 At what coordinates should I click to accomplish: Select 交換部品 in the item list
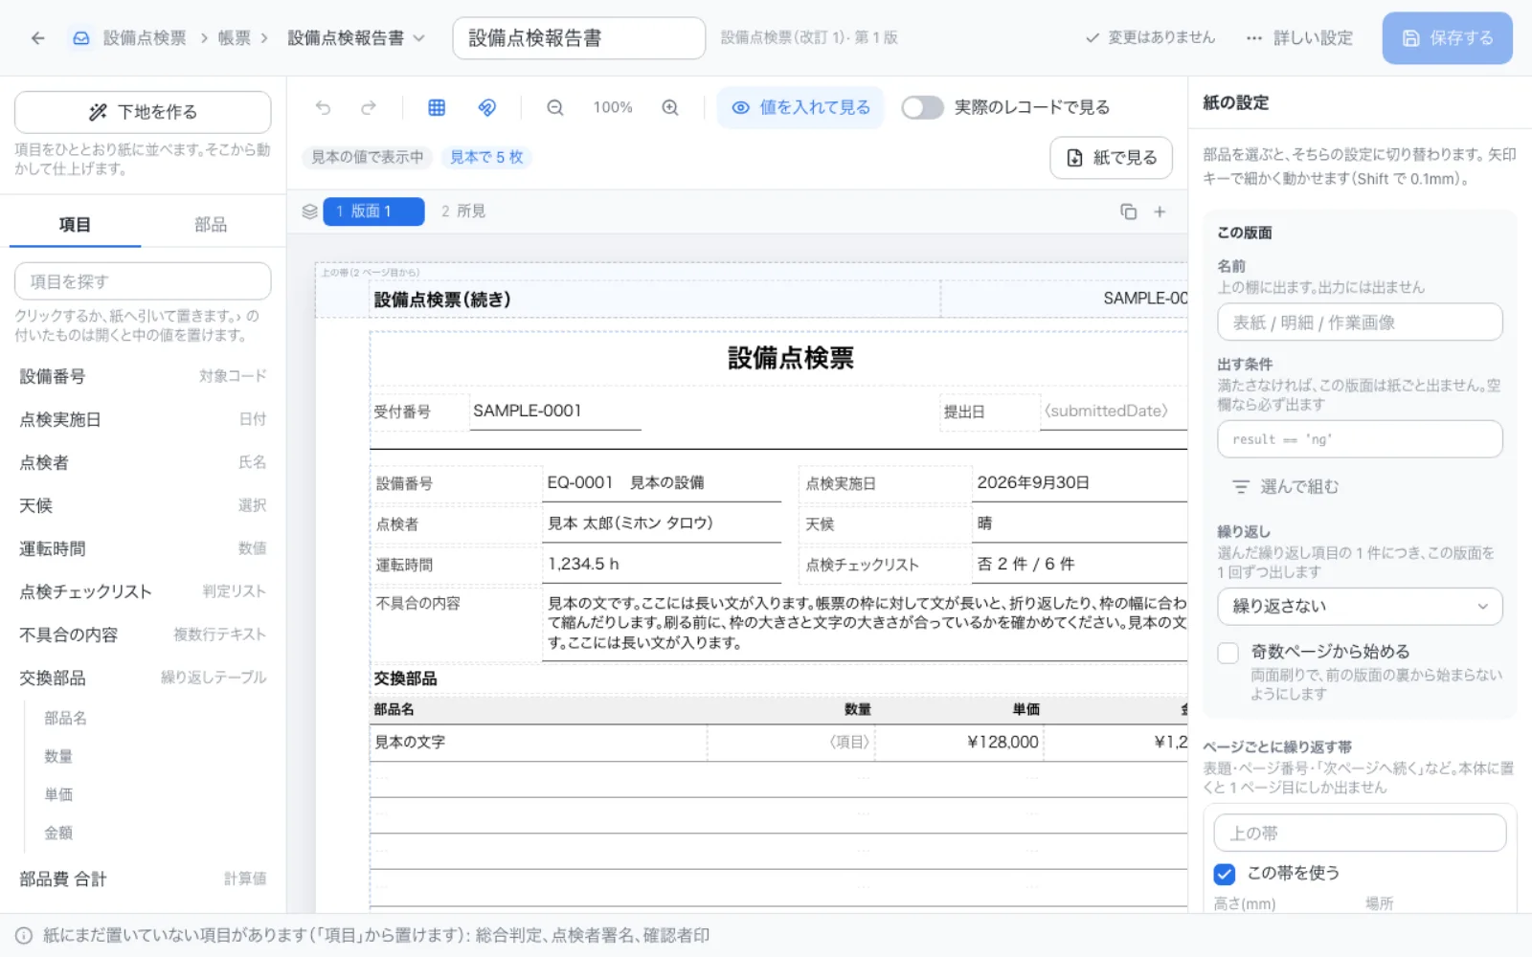pyautogui.click(x=143, y=678)
